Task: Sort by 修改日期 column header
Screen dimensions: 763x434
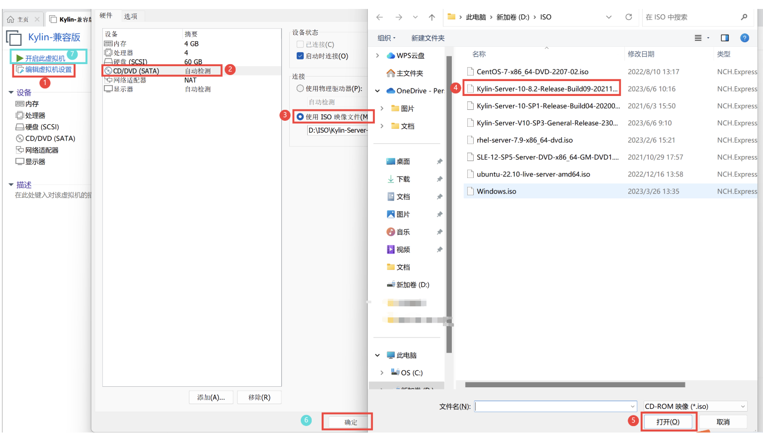Action: tap(641, 54)
